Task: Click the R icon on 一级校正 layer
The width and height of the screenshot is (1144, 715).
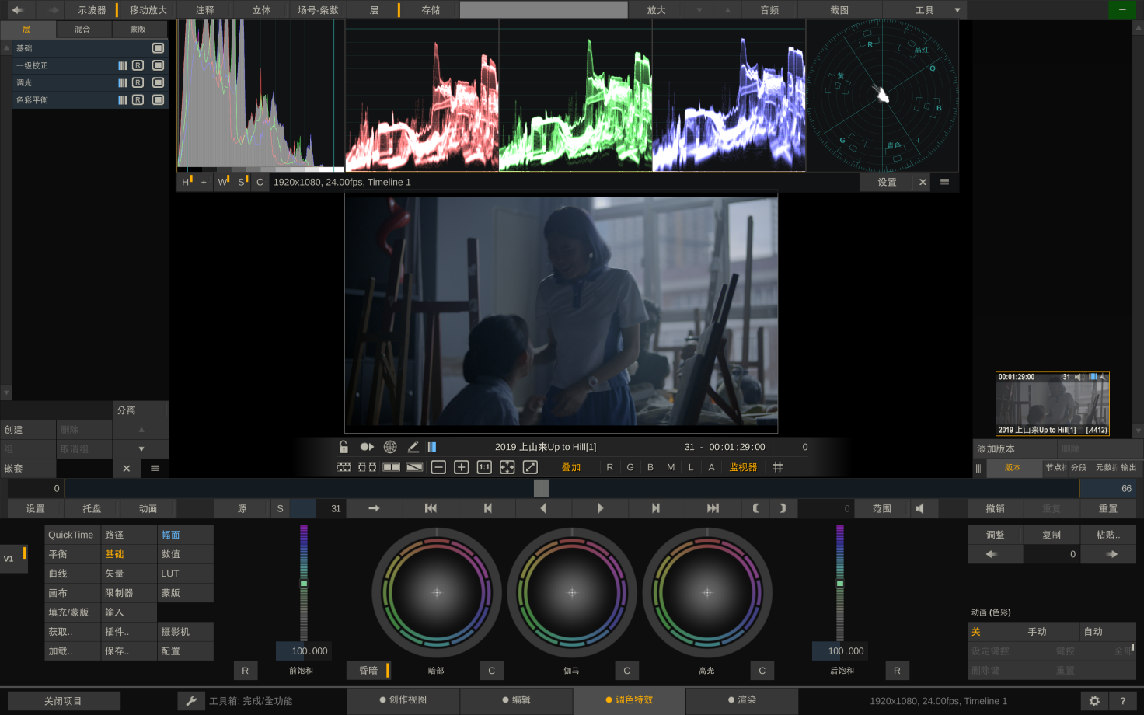Action: [x=138, y=65]
